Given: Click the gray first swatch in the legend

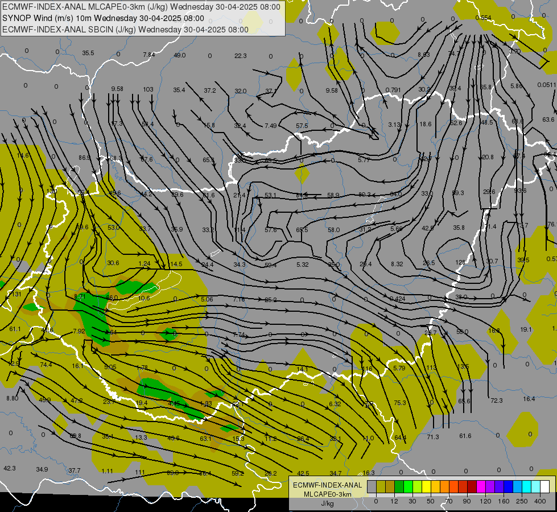Looking at the screenshot, I should pyautogui.click(x=372, y=487).
